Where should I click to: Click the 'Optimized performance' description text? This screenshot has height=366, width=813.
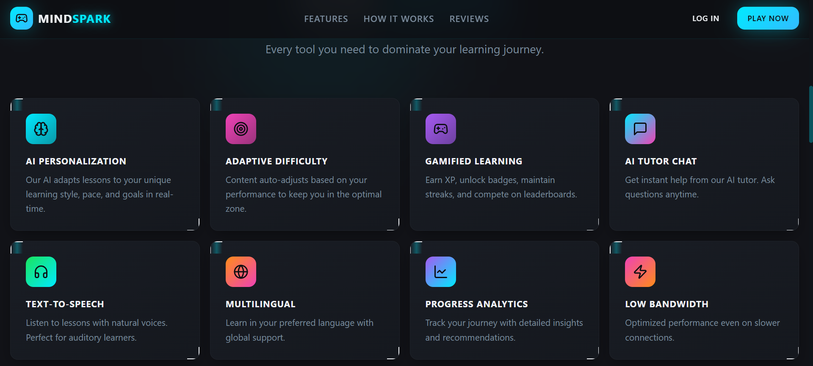point(702,330)
